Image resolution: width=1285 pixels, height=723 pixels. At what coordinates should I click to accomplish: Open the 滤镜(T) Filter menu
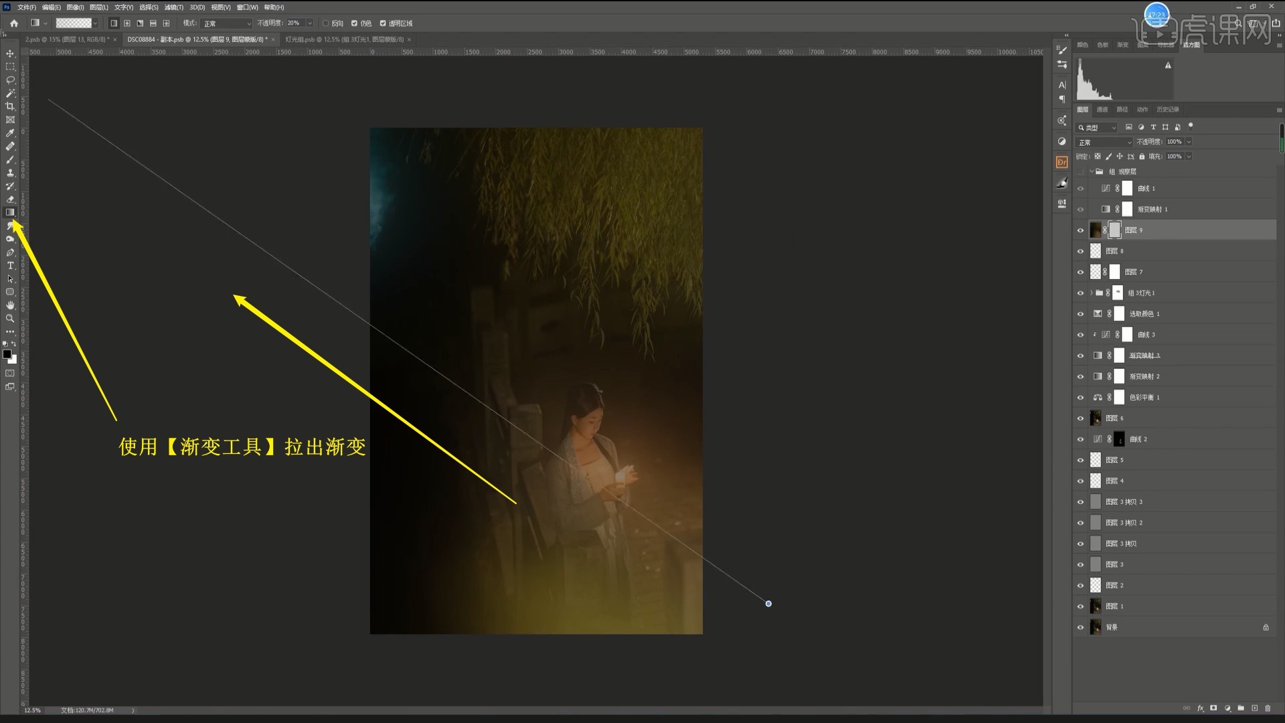[x=173, y=7]
